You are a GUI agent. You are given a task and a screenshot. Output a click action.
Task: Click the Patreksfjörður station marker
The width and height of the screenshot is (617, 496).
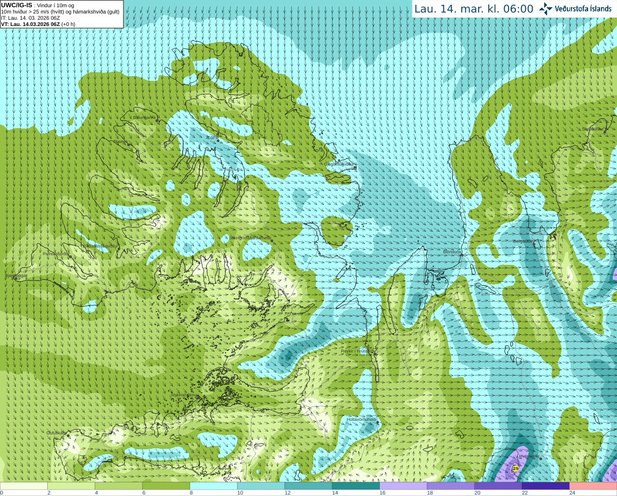70,257
